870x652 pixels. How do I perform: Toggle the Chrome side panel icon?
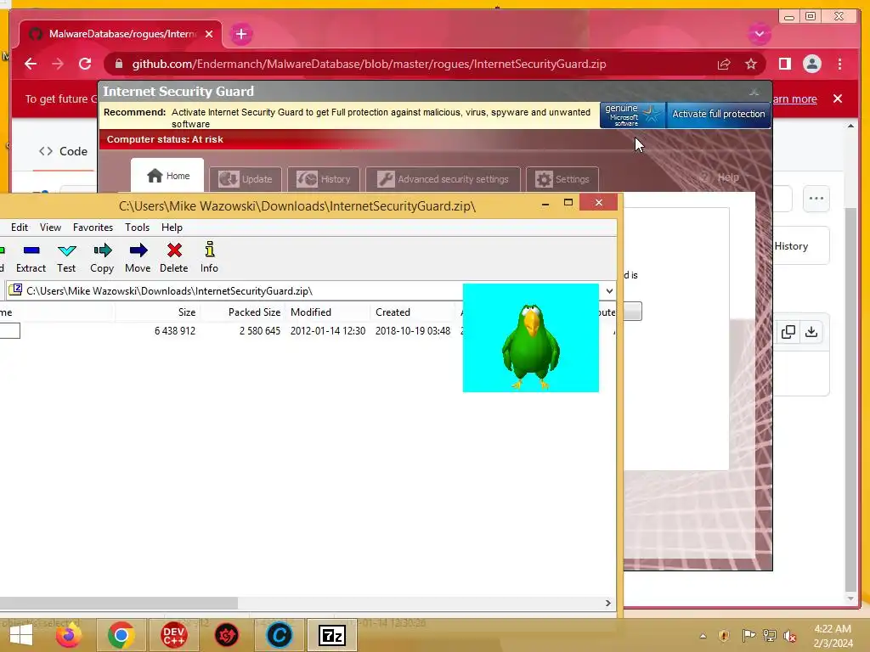(x=784, y=65)
